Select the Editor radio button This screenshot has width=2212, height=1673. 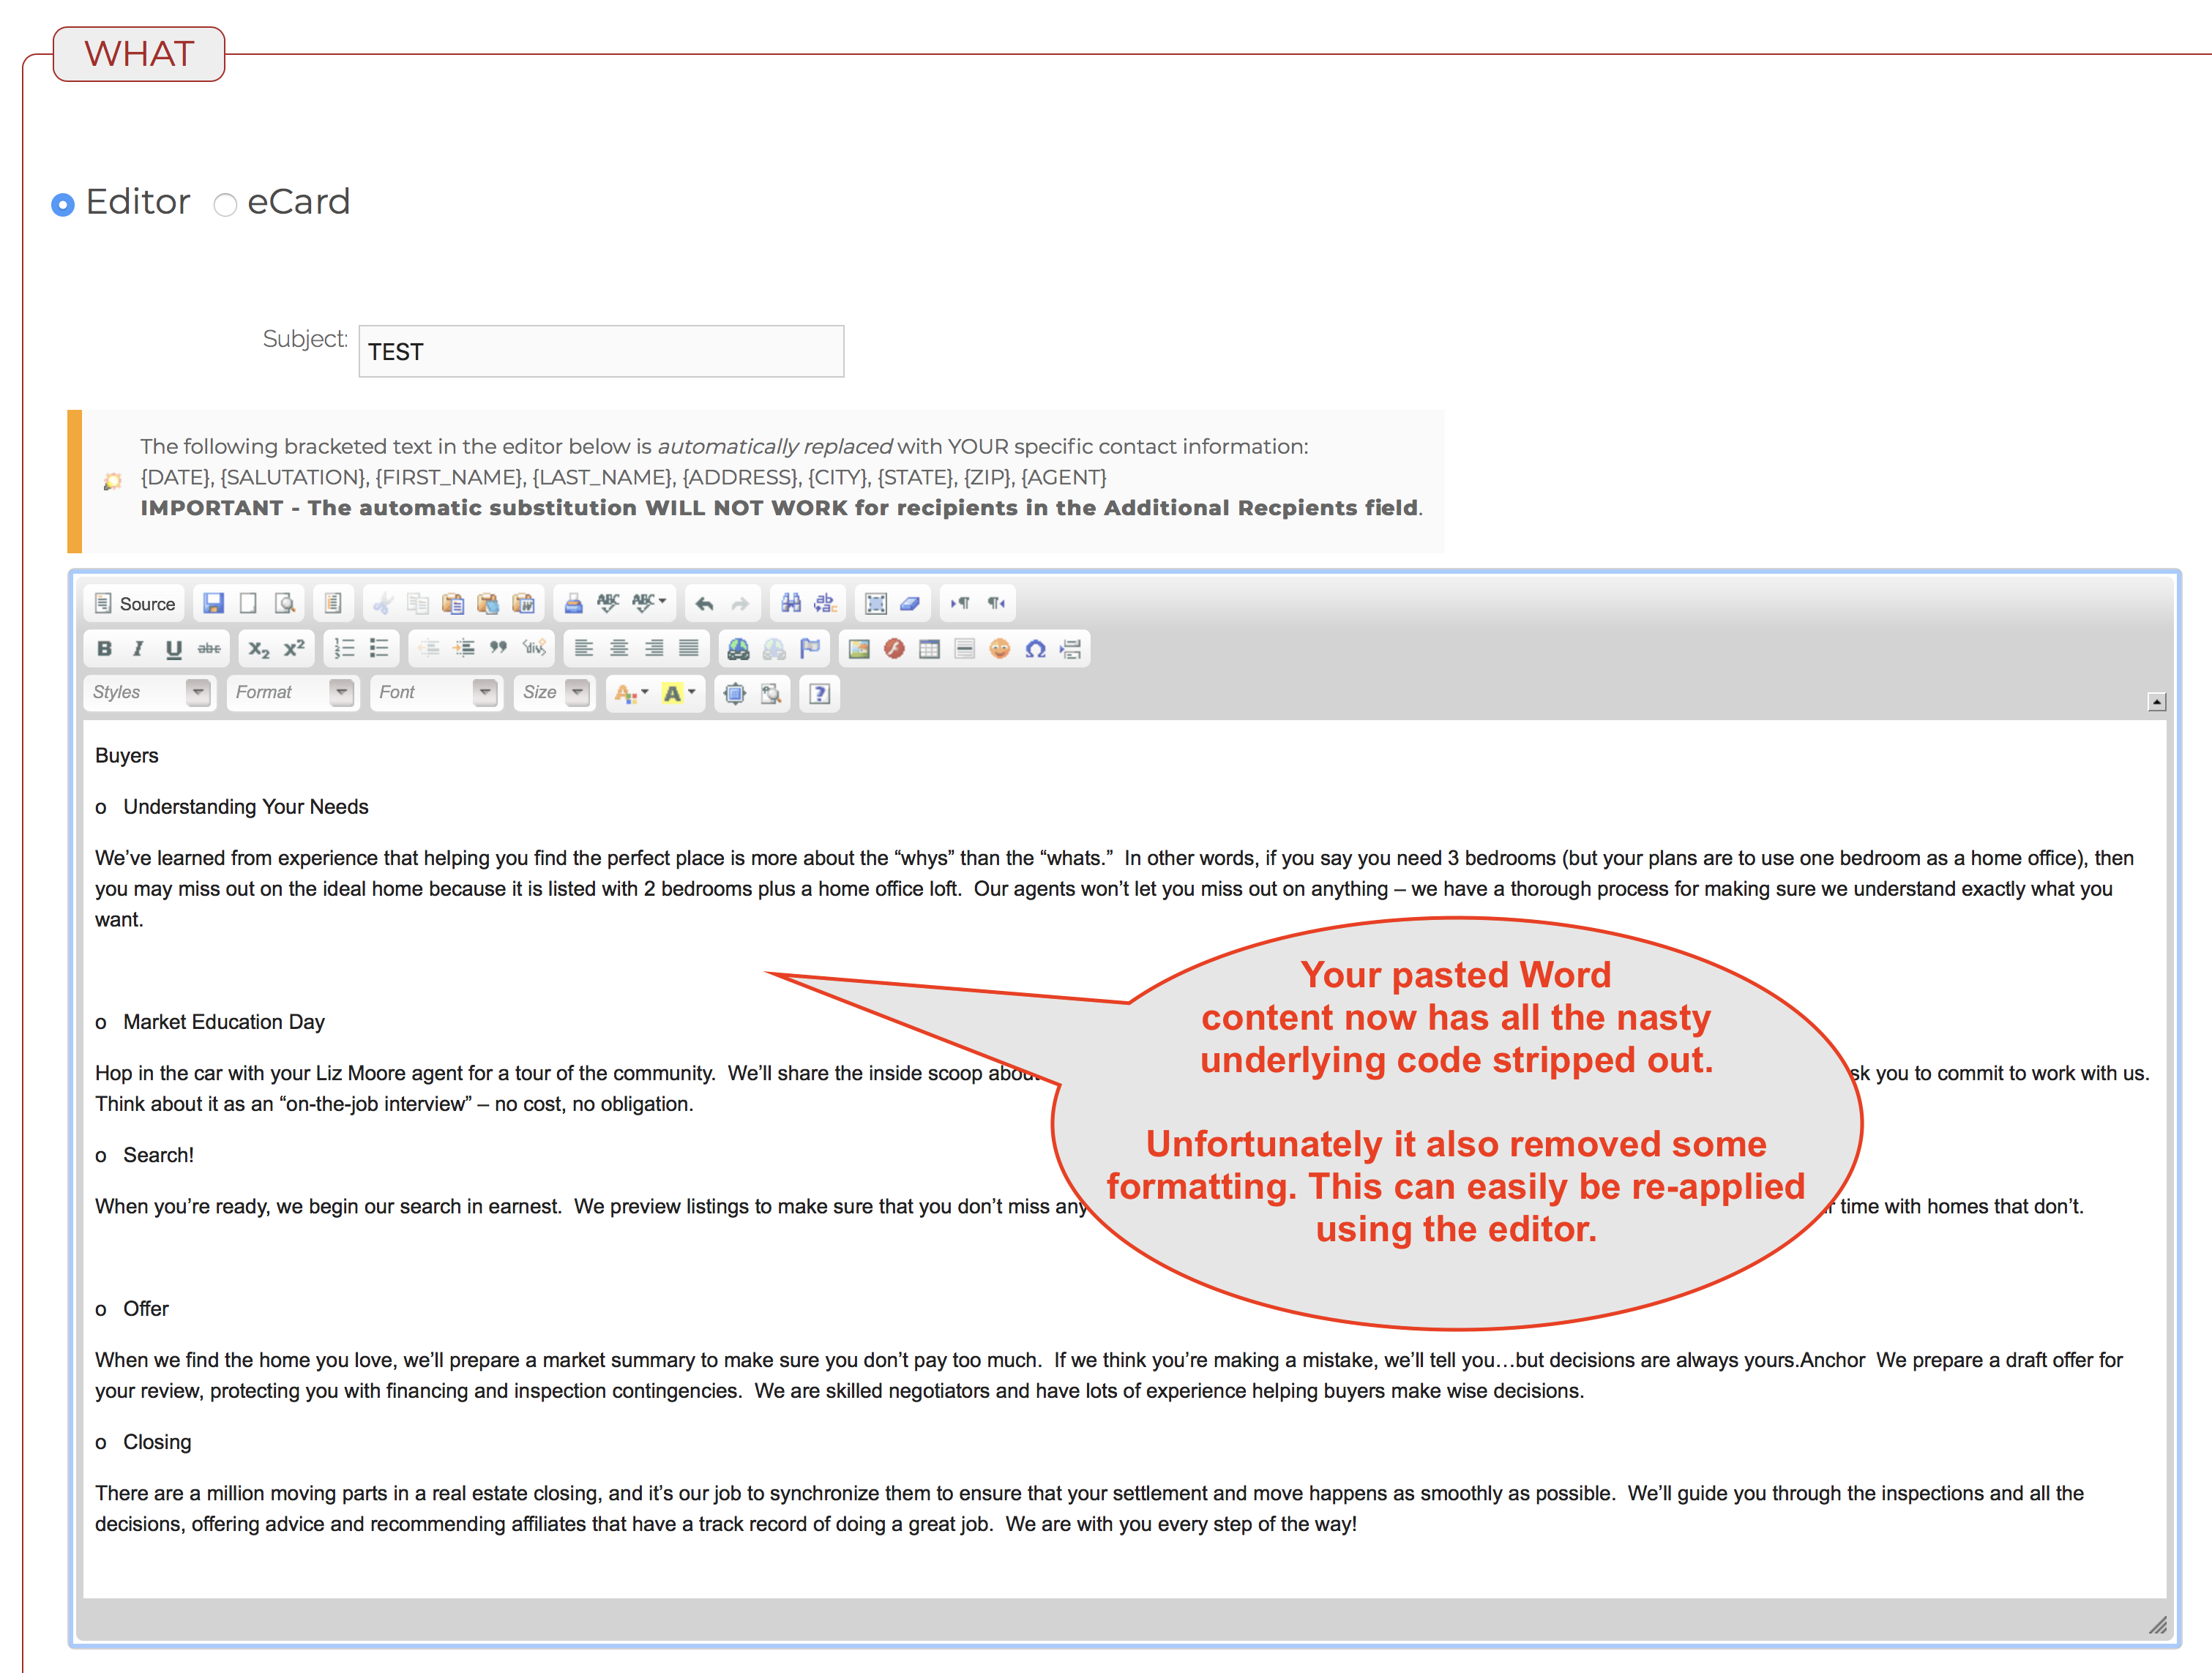(x=64, y=204)
